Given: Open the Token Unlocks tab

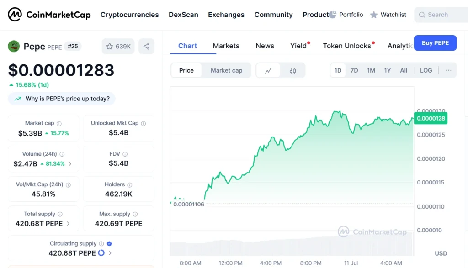Looking at the screenshot, I should pos(346,46).
